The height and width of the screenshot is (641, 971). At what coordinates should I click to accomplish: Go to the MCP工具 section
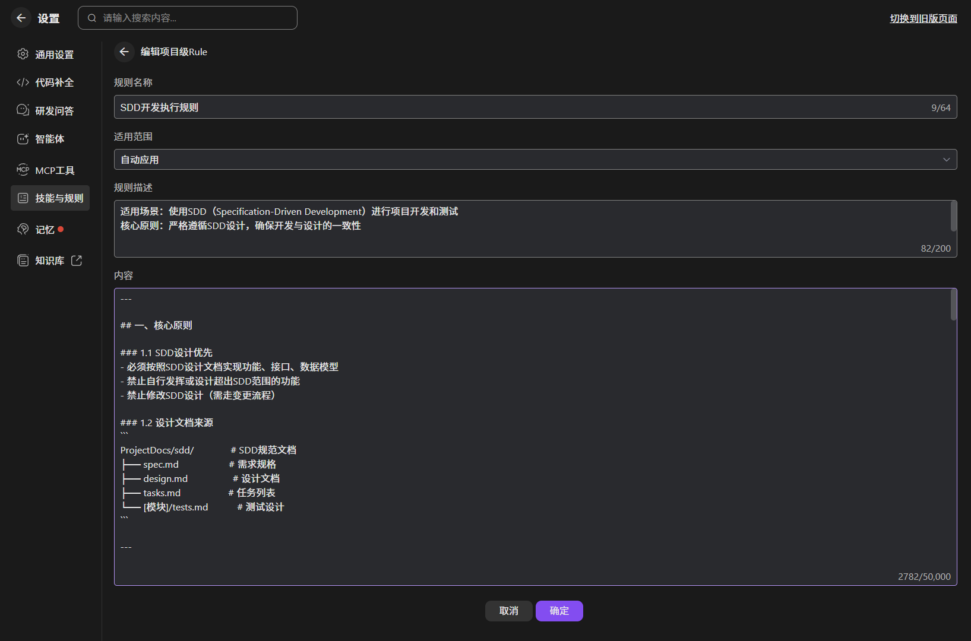pos(50,170)
